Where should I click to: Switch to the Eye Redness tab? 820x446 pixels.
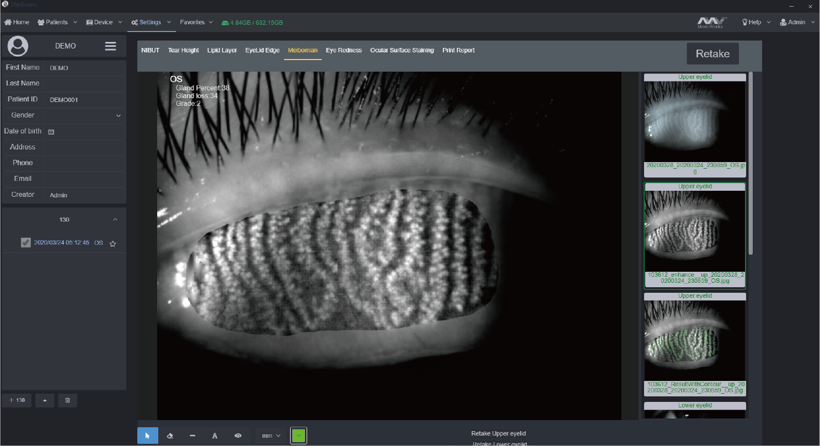pyautogui.click(x=344, y=50)
